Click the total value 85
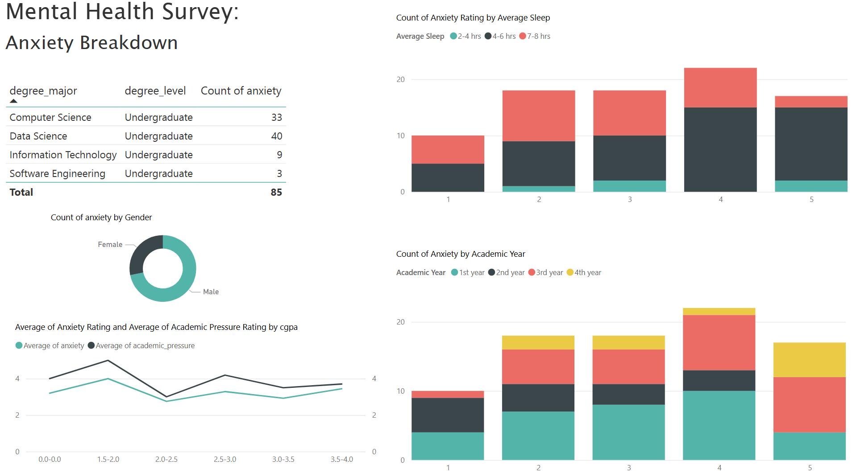Image resolution: width=865 pixels, height=473 pixels. (276, 192)
